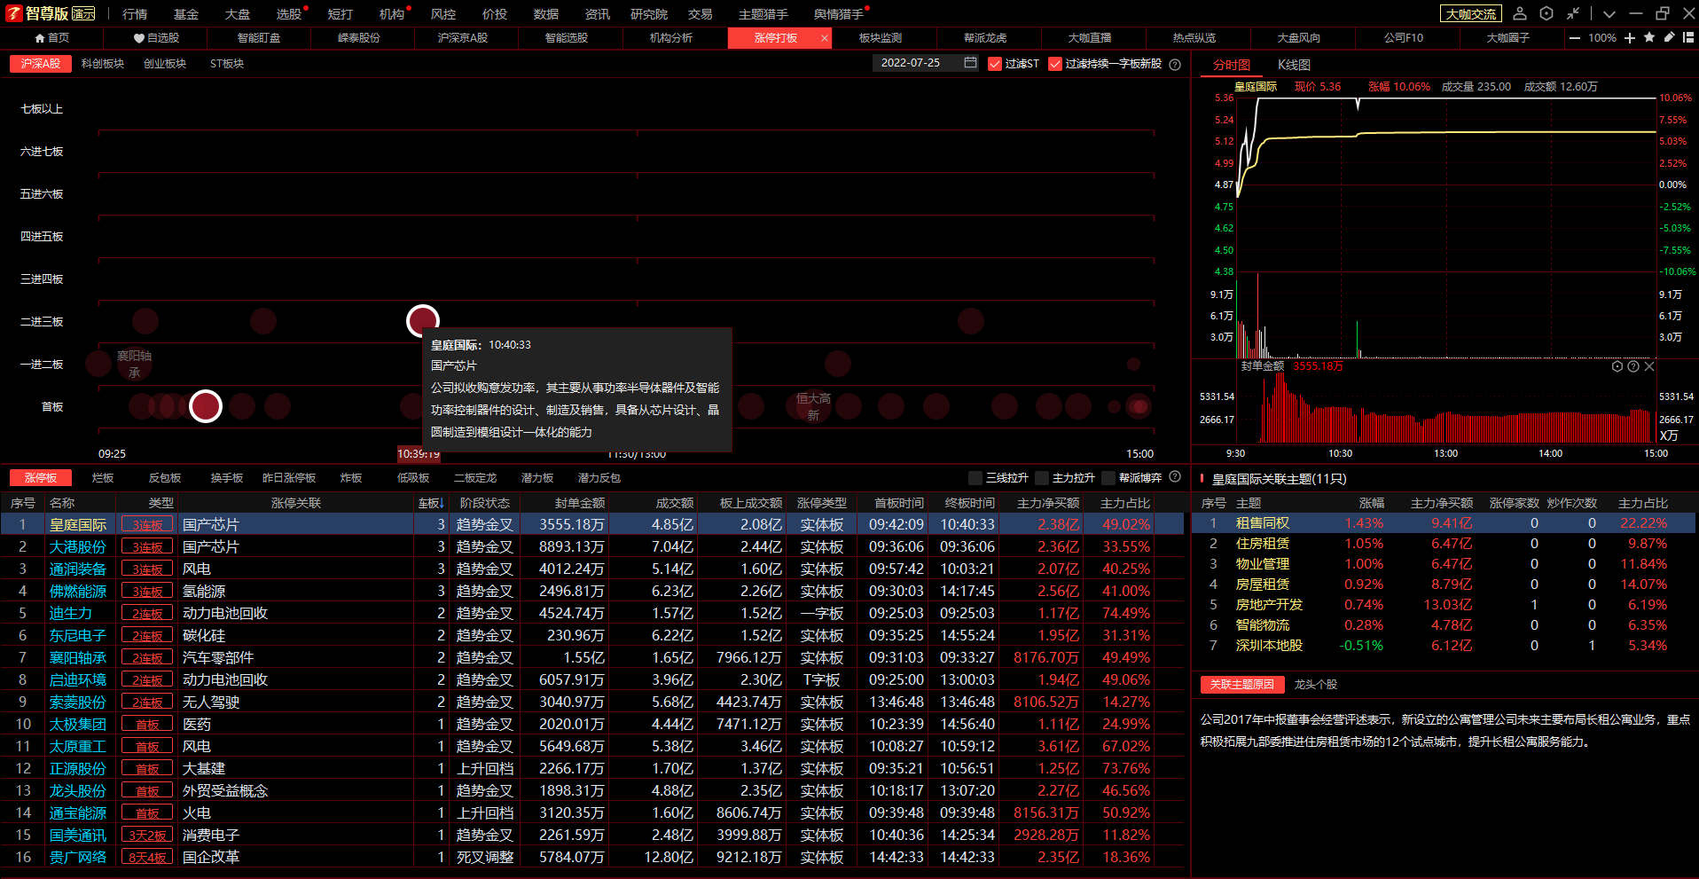The width and height of the screenshot is (1699, 879).
Task: Click the pencil edit icon
Action: pos(1669,37)
